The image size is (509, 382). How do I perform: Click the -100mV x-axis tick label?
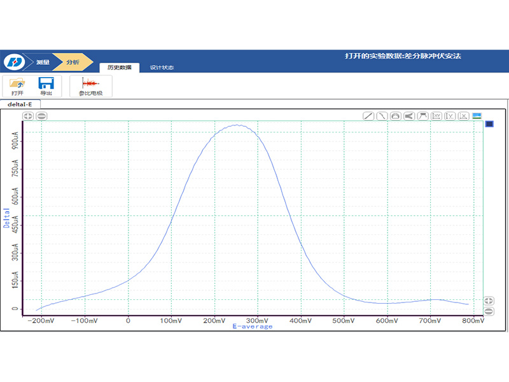pyautogui.click(x=85, y=321)
